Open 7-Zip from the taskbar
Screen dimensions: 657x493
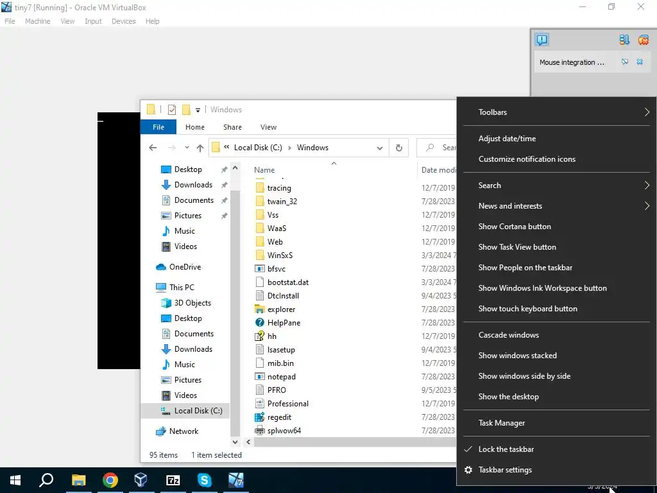tap(173, 480)
